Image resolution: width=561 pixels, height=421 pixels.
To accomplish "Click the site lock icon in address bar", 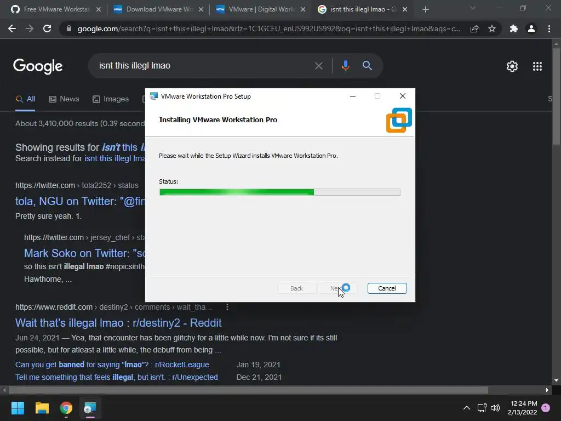I will (x=69, y=29).
